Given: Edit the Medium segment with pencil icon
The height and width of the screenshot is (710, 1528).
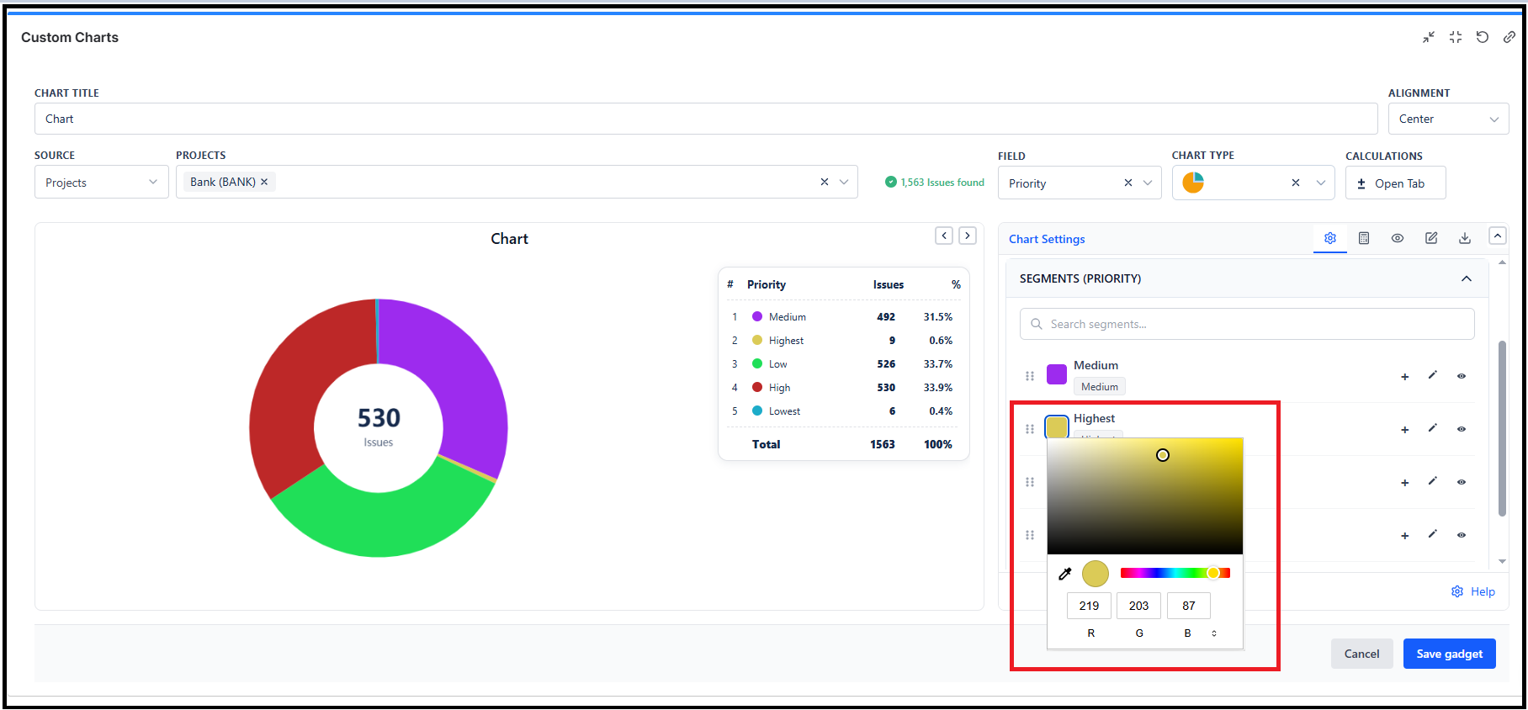Looking at the screenshot, I should 1432,375.
